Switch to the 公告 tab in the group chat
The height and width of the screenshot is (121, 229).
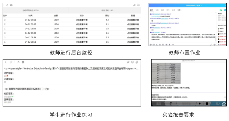click(157, 10)
